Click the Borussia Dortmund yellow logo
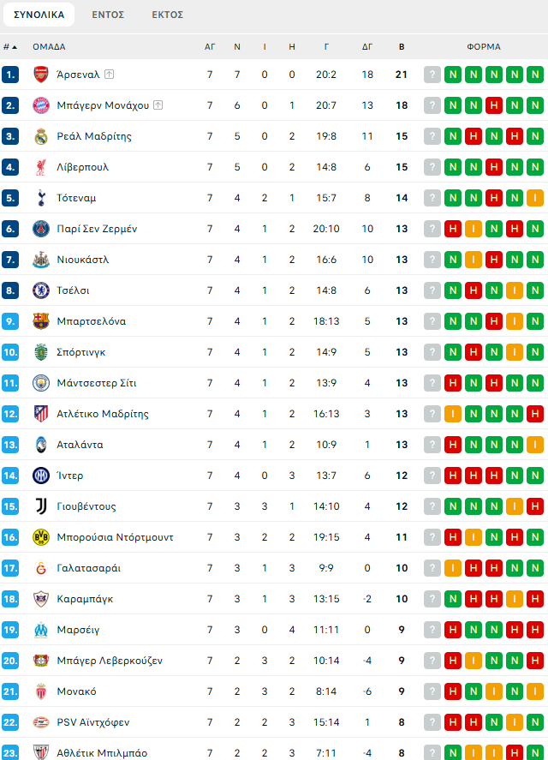 click(x=41, y=537)
